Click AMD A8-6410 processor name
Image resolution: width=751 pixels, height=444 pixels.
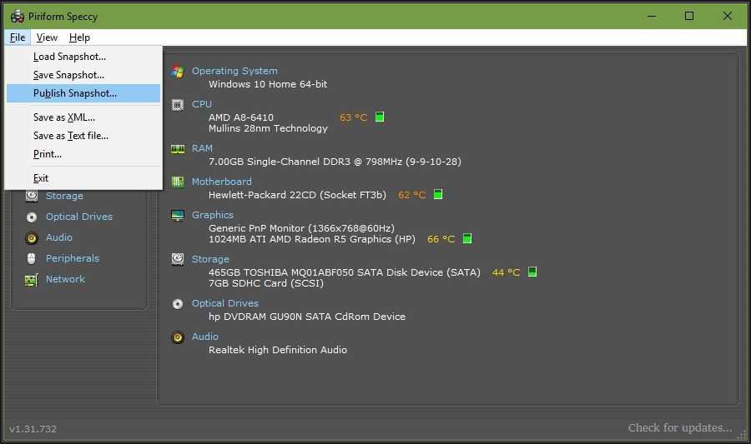(x=241, y=117)
